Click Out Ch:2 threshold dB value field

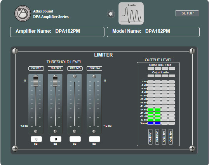click(56, 139)
